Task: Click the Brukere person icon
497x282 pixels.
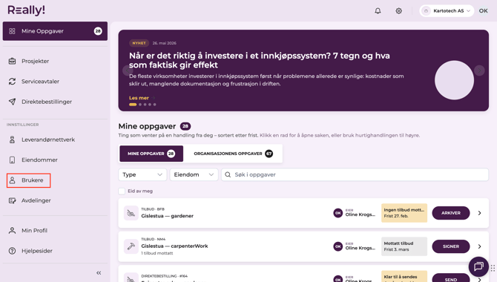Action: click(x=12, y=180)
